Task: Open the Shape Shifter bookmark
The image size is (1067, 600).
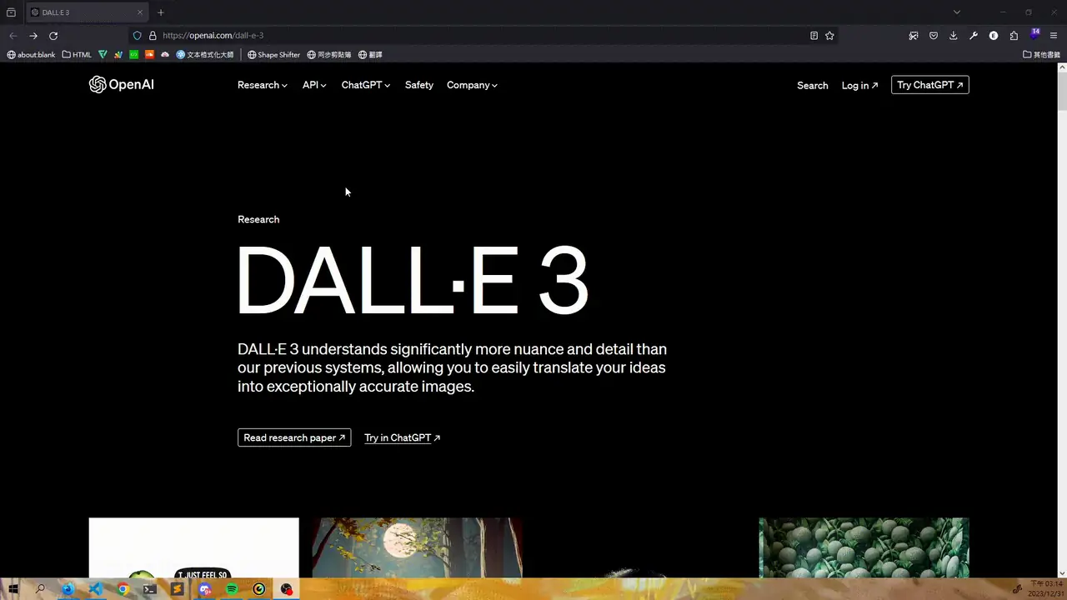Action: (273, 55)
